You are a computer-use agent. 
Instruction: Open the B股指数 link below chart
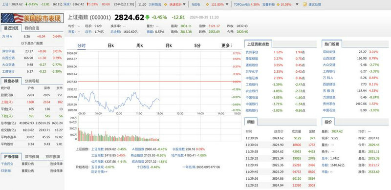(x=179, y=149)
